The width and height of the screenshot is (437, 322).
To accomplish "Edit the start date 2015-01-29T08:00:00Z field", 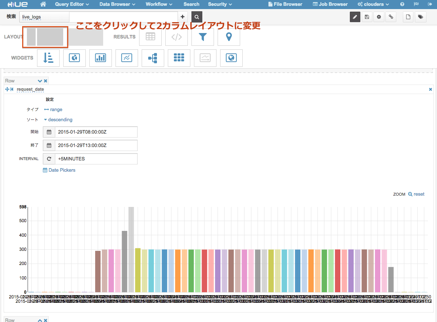I will 96,132.
